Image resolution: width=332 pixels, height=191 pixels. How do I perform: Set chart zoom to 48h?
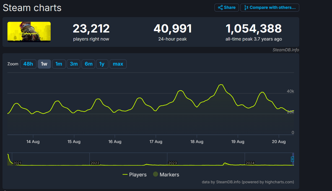(x=28, y=64)
